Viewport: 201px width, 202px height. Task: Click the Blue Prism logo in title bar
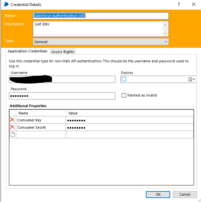[x=6, y=5]
